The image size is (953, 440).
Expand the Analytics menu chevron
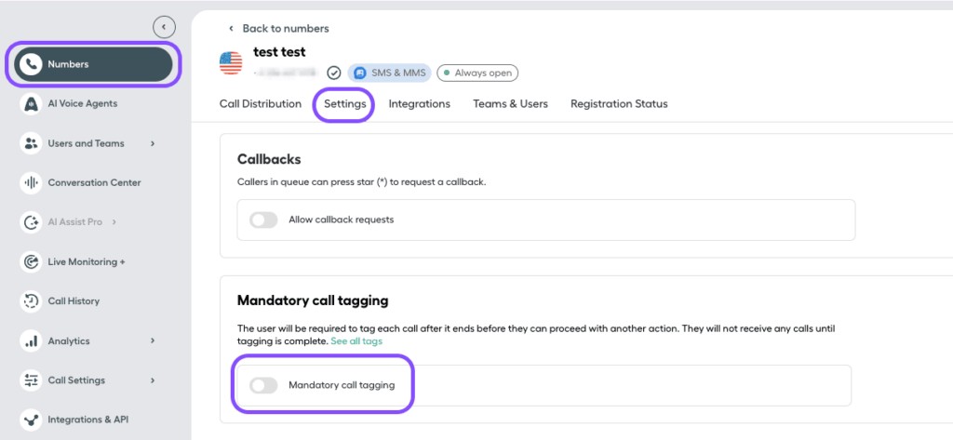tap(153, 341)
